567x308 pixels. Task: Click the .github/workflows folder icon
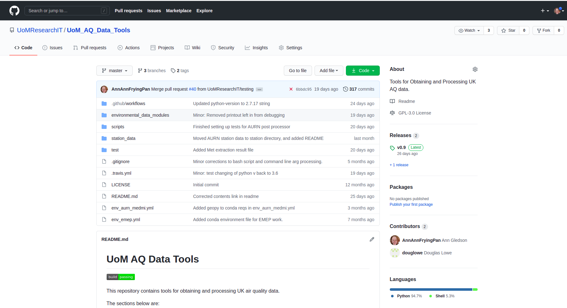pos(104,104)
